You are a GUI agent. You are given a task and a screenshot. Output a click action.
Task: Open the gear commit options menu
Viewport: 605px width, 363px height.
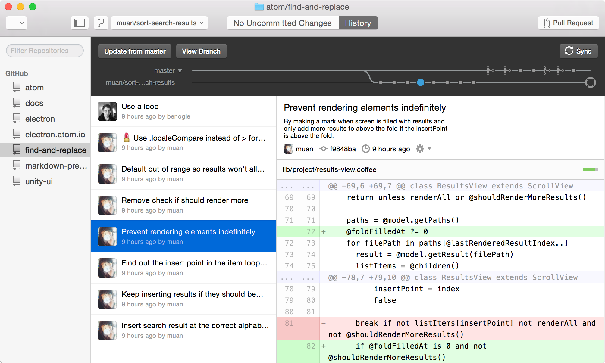[423, 149]
